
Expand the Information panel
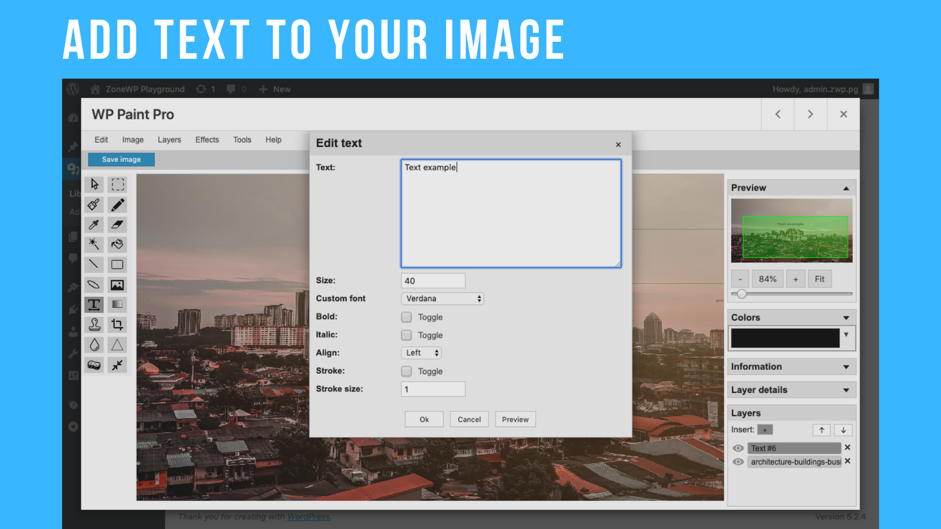coord(846,367)
